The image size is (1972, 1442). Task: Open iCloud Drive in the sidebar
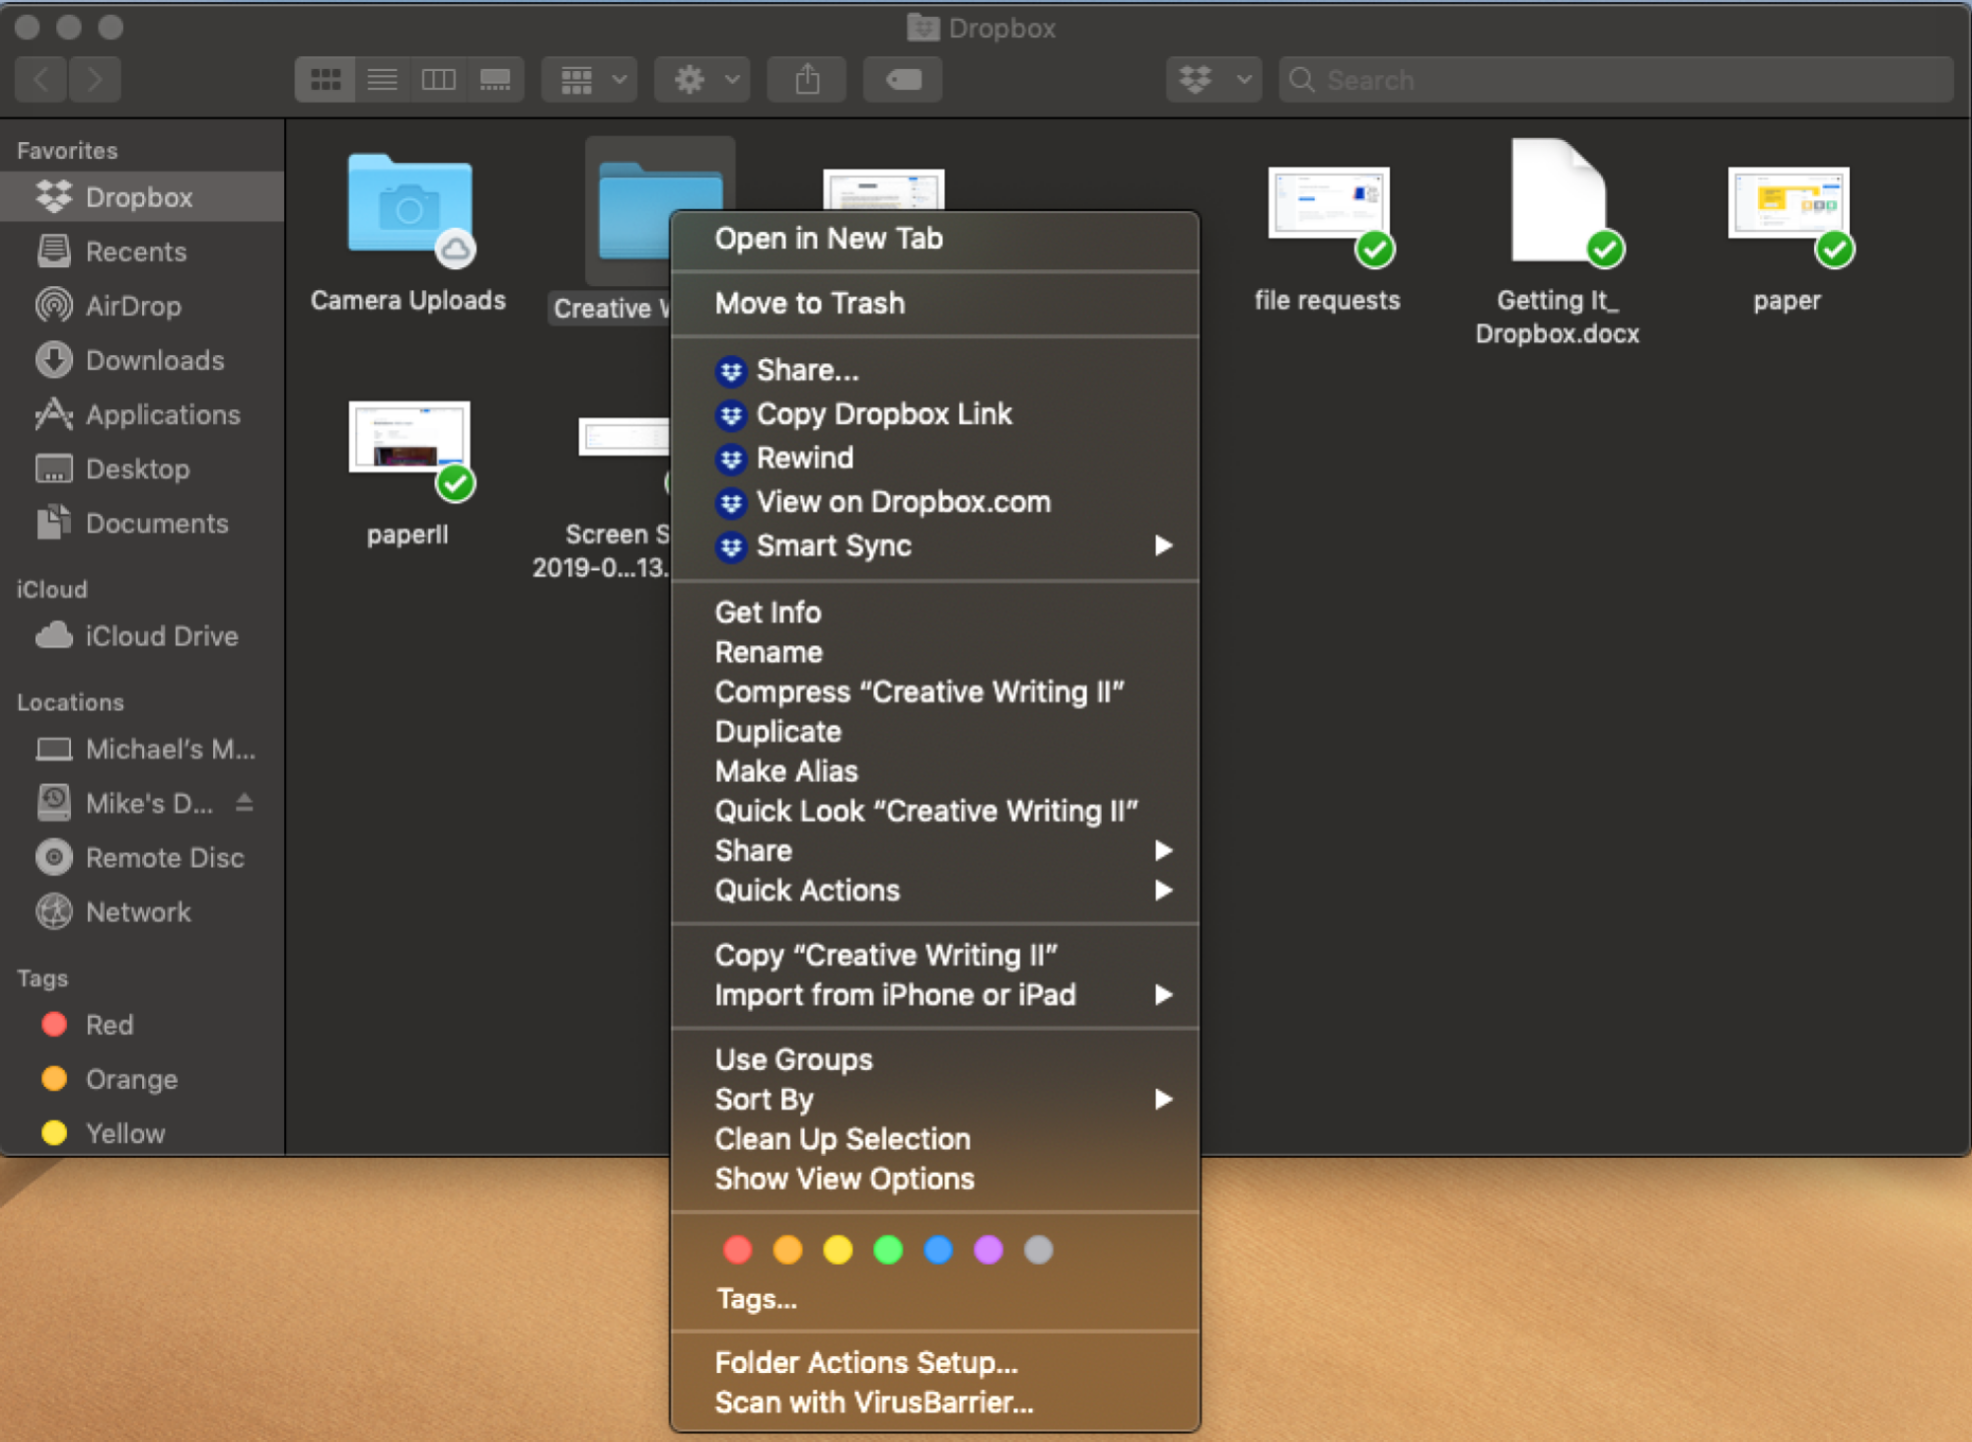(x=142, y=636)
